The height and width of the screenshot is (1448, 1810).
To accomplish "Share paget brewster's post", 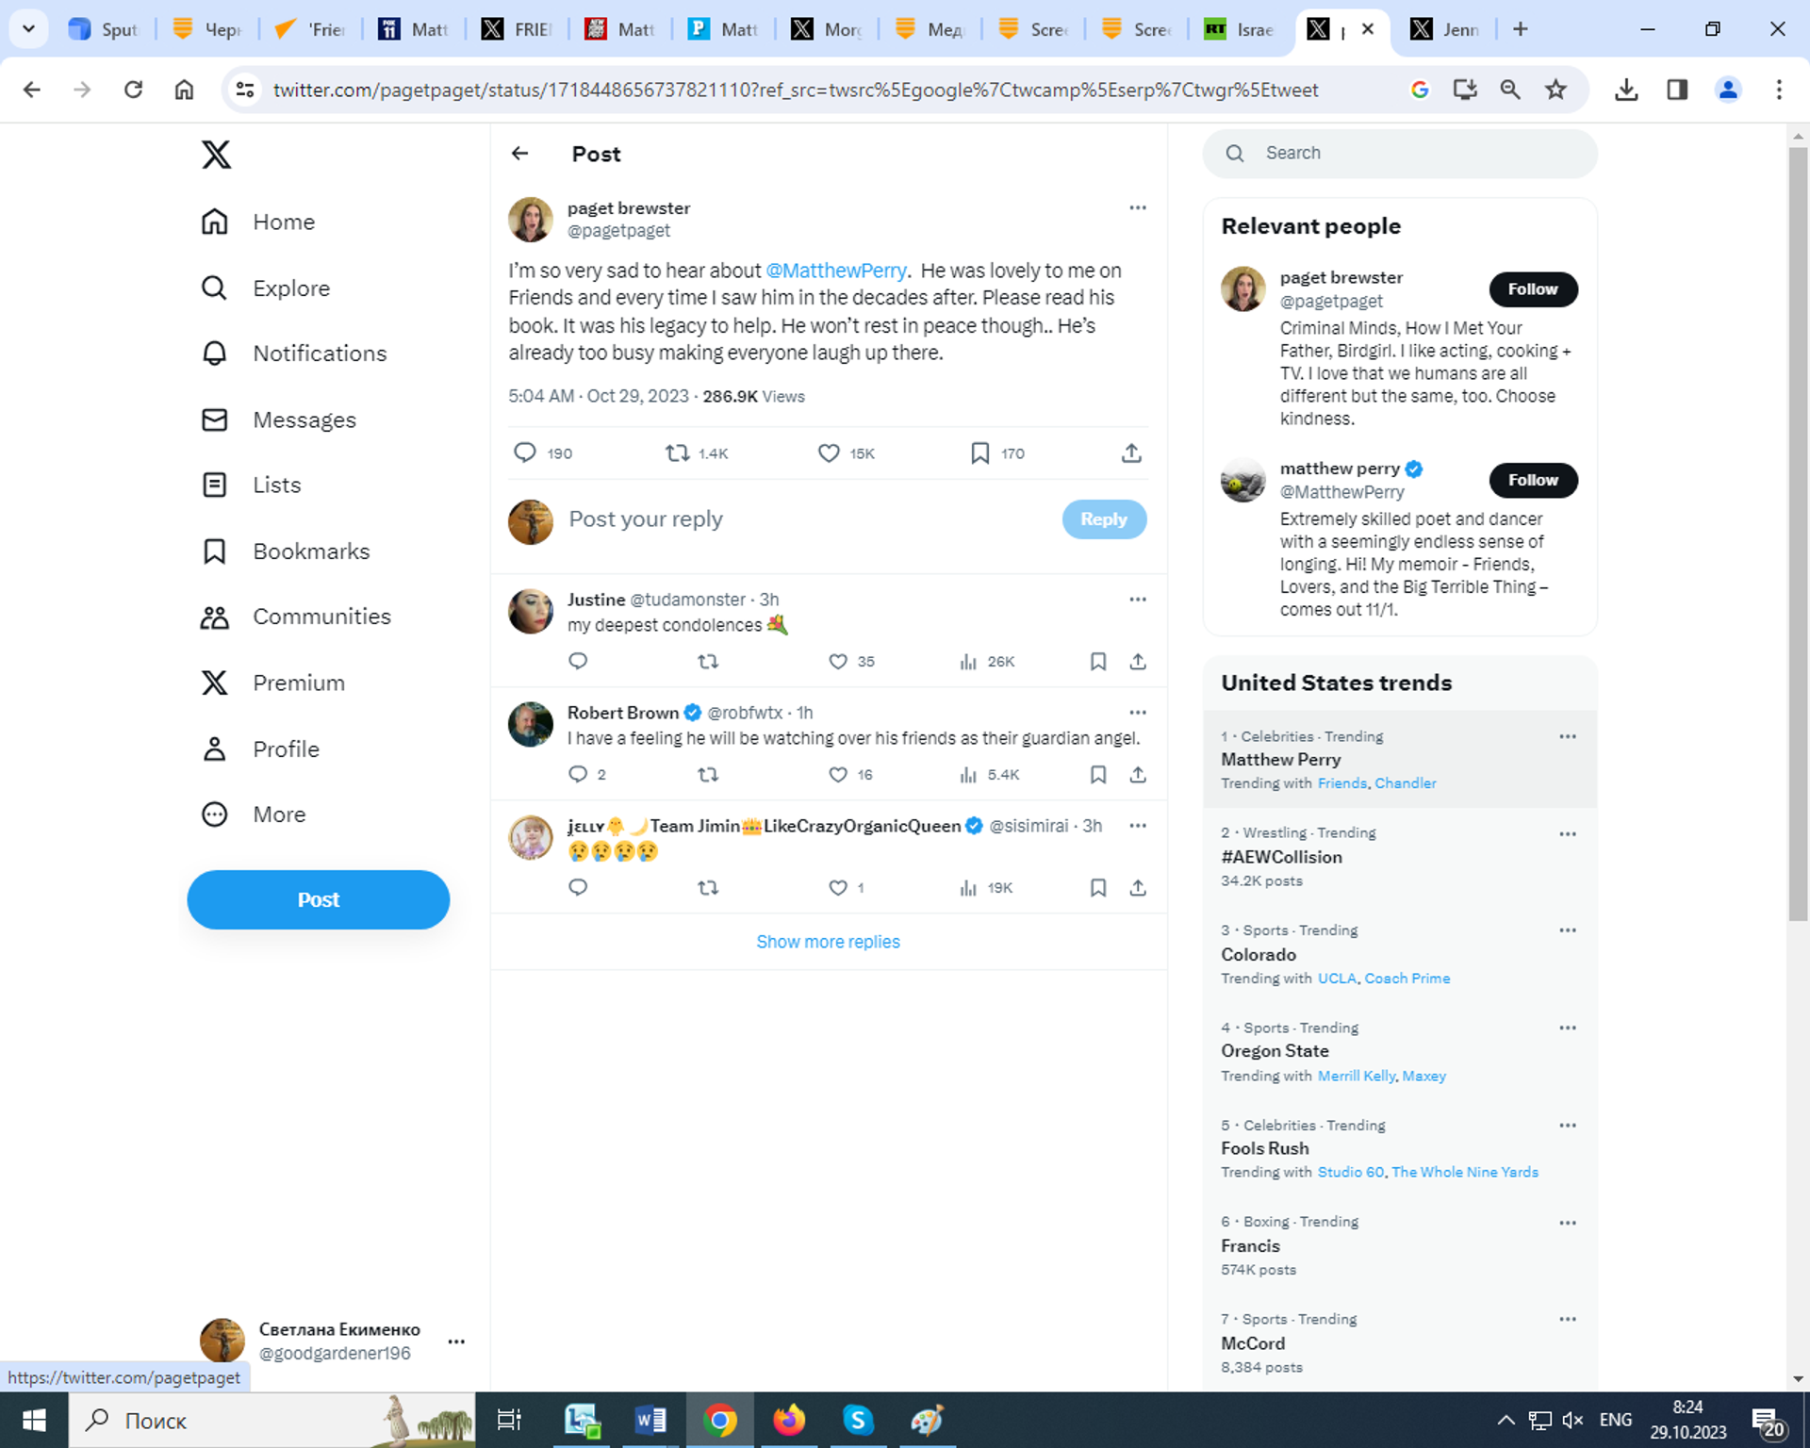I will coord(1131,453).
